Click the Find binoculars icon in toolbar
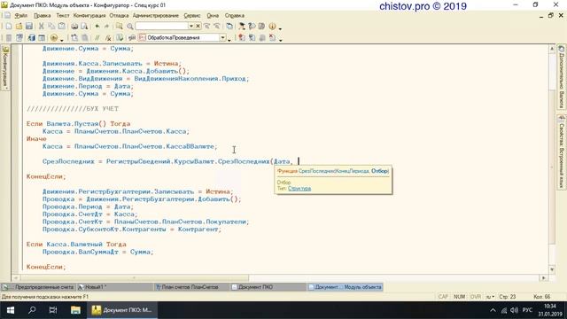 tap(119, 26)
